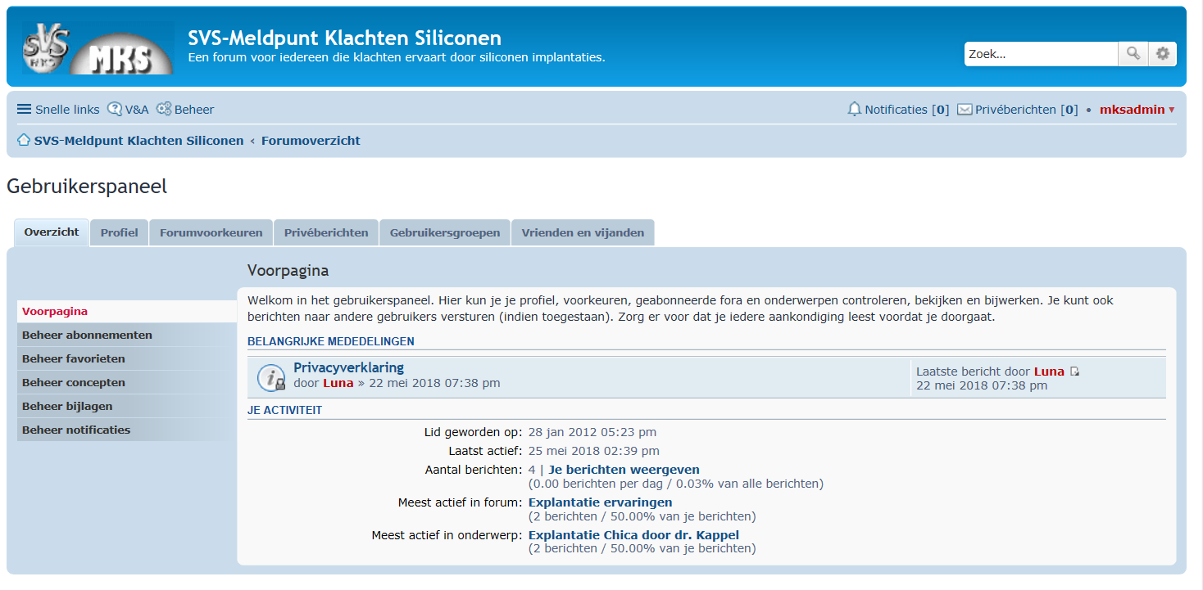Viewport: 1203px width, 590px height.
Task: Open advanced search gear icon
Action: coord(1162,54)
